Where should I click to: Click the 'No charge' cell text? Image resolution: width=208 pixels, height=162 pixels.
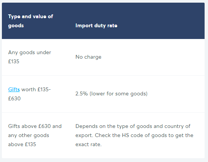coord(88,57)
